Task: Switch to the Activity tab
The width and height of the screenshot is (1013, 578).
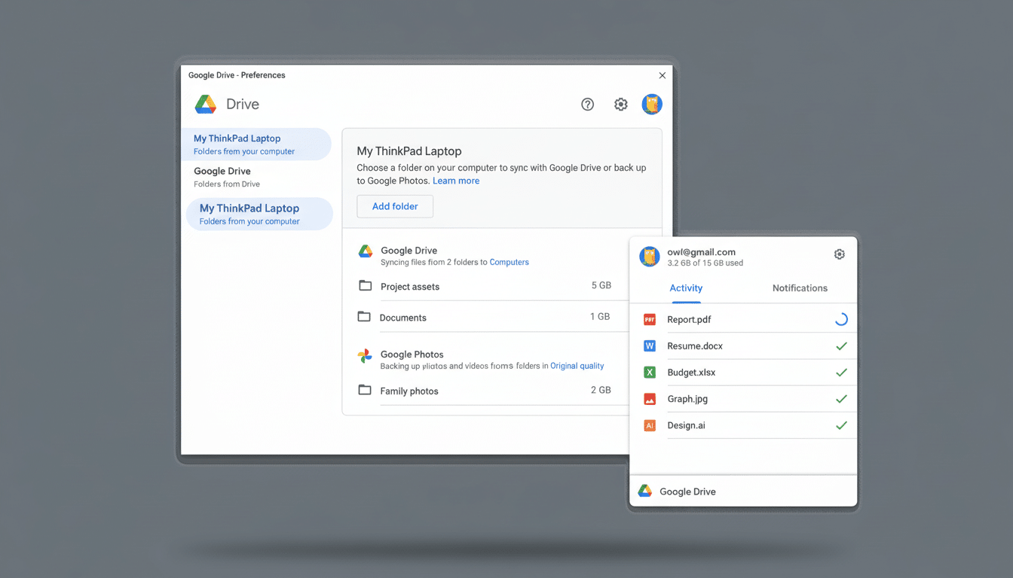Action: click(685, 287)
